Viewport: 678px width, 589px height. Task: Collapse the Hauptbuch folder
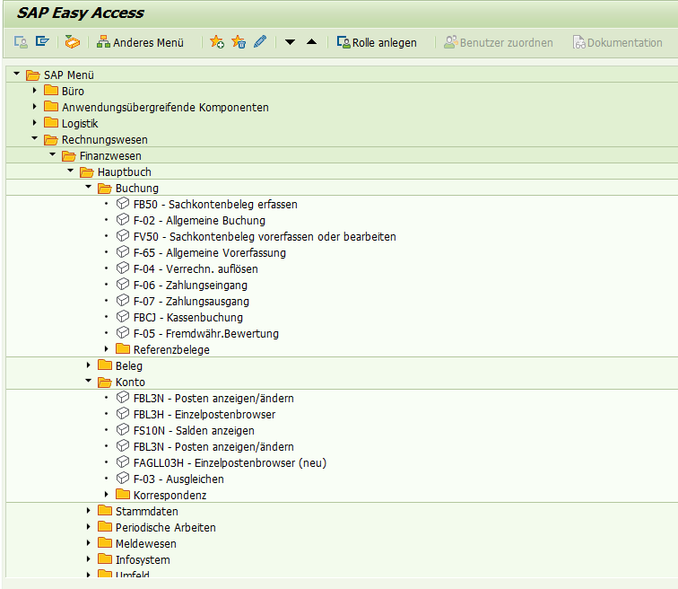[71, 171]
